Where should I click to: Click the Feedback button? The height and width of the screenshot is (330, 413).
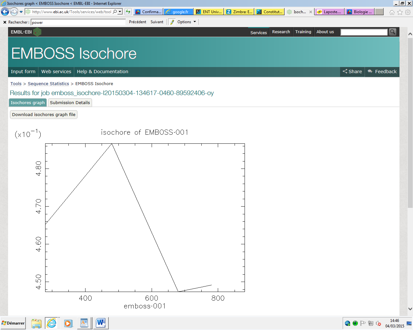pyautogui.click(x=382, y=72)
